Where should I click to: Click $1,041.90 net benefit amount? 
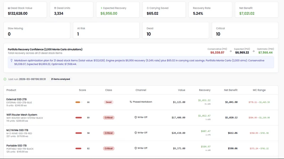click(x=231, y=102)
